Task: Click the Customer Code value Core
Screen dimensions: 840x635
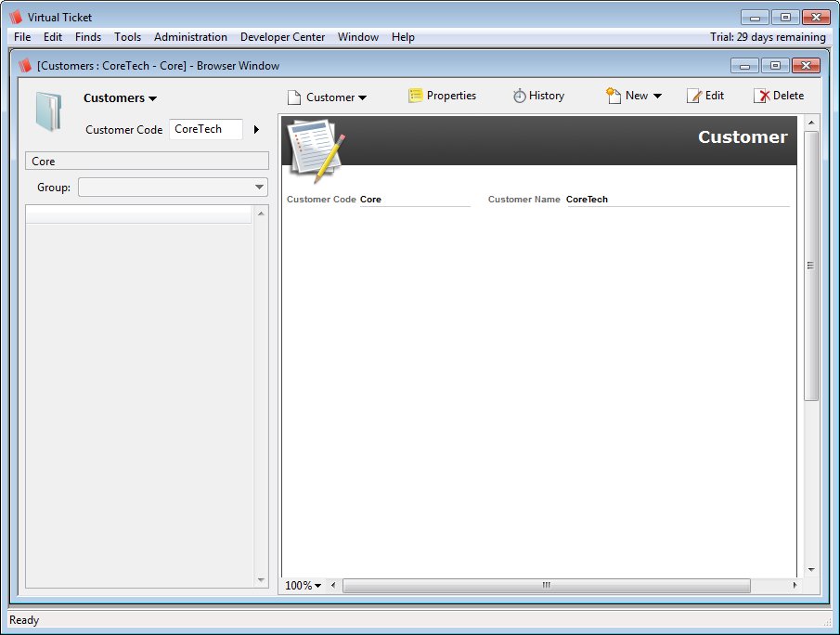Action: tap(370, 200)
